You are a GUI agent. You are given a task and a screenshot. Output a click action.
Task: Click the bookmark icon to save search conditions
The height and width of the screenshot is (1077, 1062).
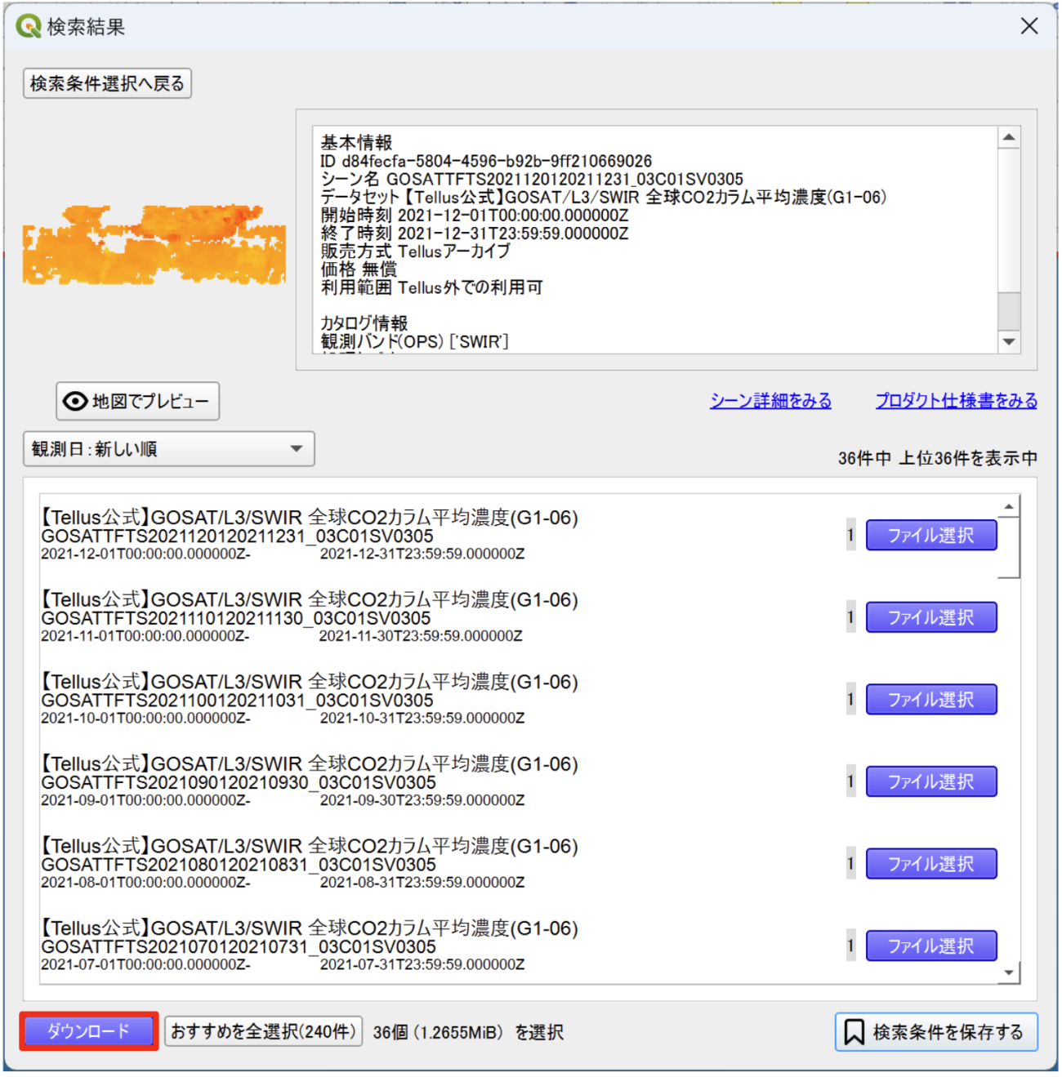[x=854, y=1032]
